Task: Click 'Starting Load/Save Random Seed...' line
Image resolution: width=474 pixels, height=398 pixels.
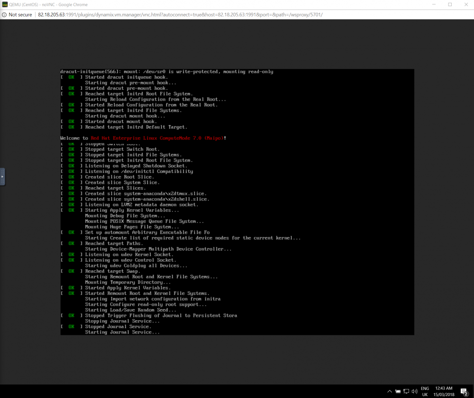Action: tap(131, 310)
